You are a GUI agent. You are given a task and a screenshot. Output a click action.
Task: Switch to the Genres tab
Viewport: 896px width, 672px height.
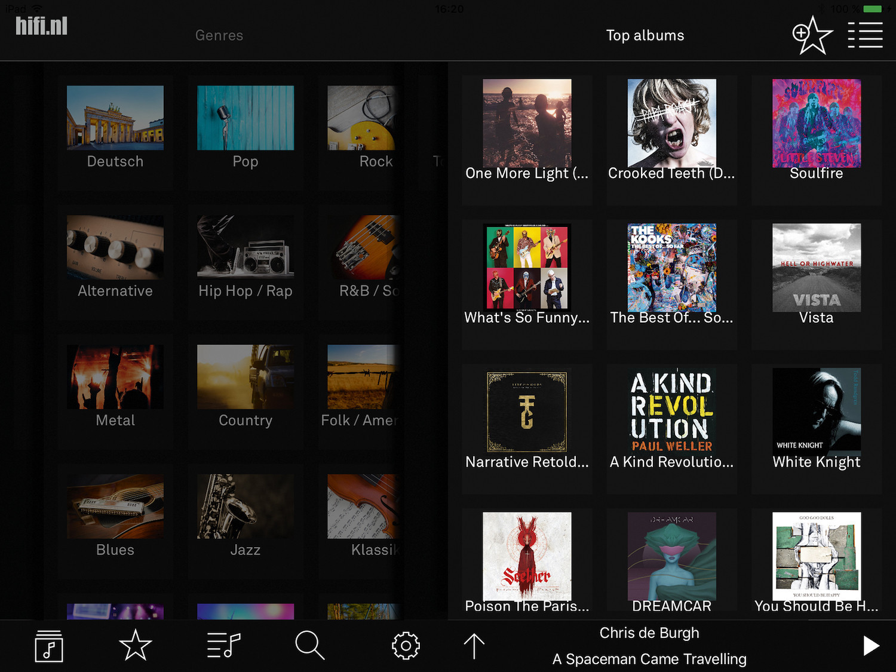(x=219, y=35)
